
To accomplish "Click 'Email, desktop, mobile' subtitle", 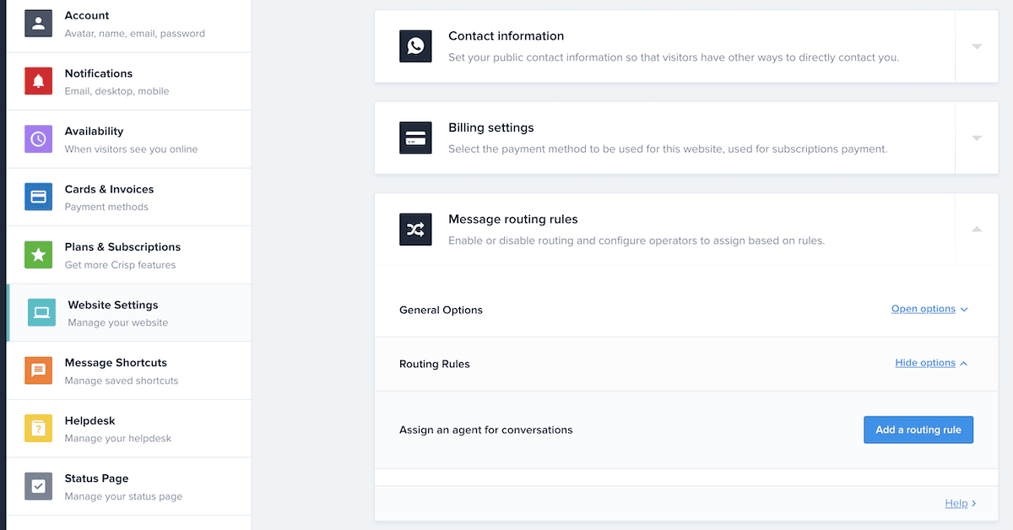I will 117,91.
